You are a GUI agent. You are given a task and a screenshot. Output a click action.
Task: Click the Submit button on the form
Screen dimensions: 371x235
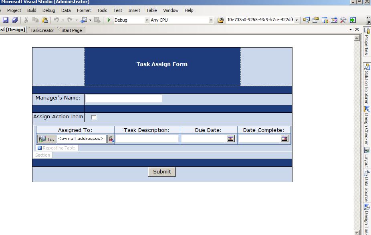click(x=161, y=171)
